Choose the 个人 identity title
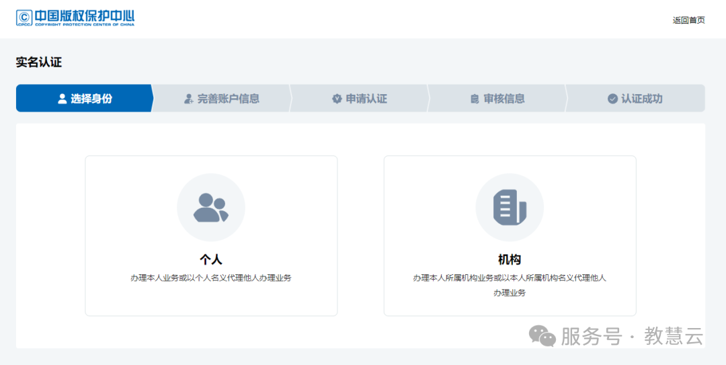Viewport: 726px width, 365px height. pos(211,259)
